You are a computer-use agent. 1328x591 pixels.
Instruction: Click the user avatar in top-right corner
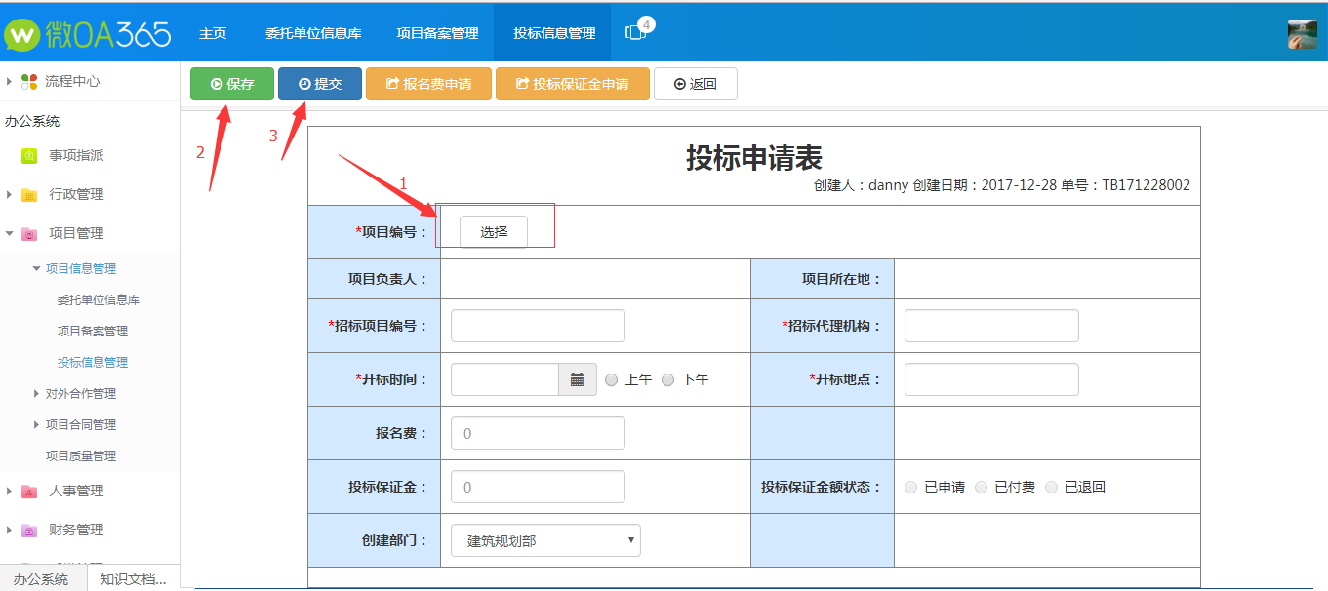tap(1302, 33)
